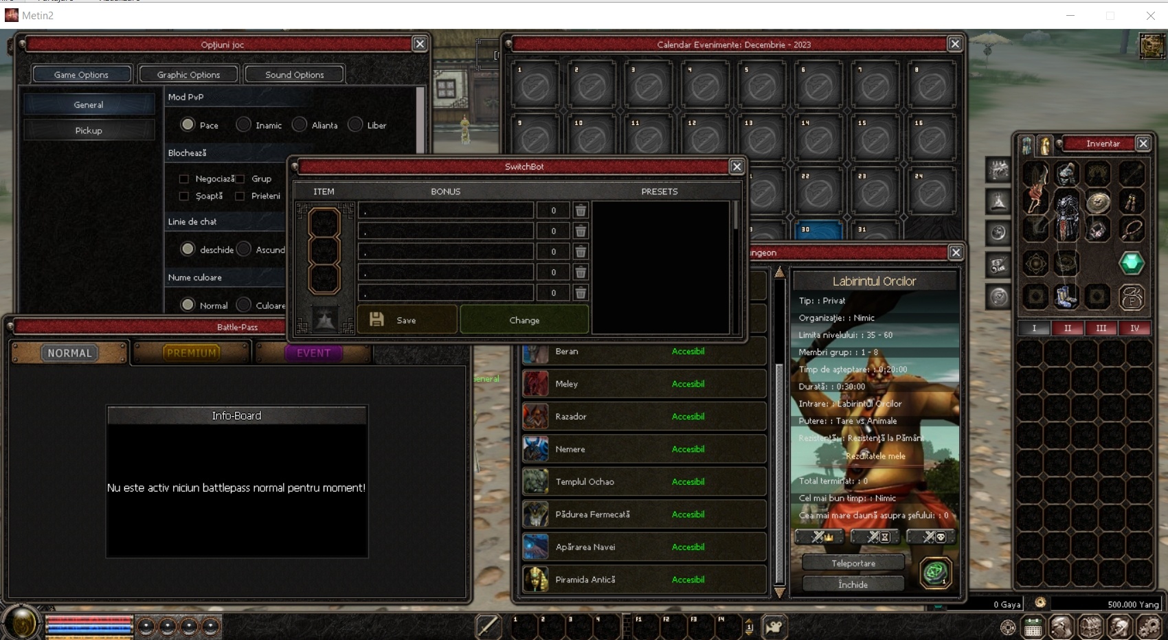This screenshot has height=640, width=1168.
Task: Click the green gem icon in Inventar
Action: (1131, 262)
